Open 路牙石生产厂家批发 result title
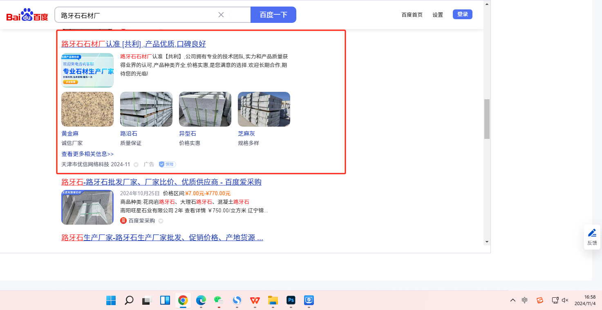602x310 pixels. coord(162,237)
